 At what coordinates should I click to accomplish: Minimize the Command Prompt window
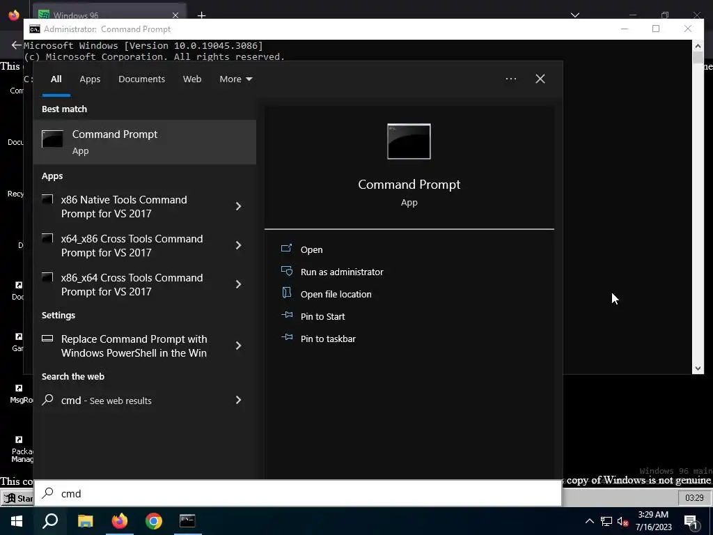(625, 29)
